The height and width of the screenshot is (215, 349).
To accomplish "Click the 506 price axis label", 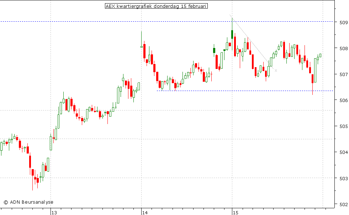I will [343, 101].
